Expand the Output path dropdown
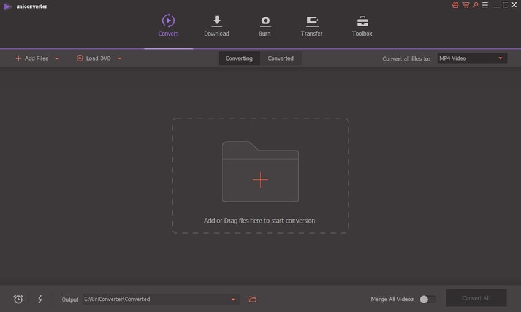521x312 pixels. (x=233, y=299)
